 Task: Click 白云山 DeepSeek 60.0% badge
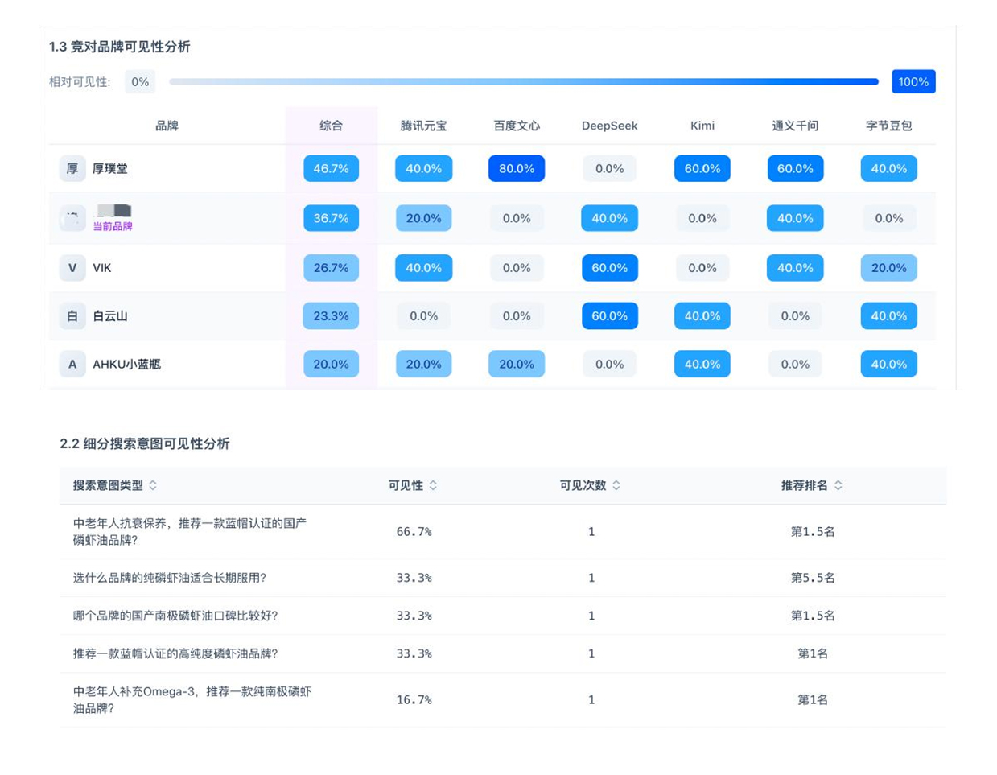(x=609, y=316)
